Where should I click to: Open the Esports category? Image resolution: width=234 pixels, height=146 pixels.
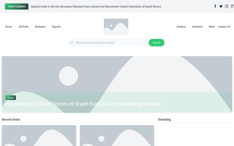point(56,27)
